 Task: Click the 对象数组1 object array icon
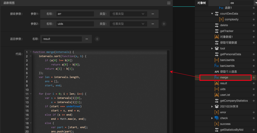coord(217,37)
